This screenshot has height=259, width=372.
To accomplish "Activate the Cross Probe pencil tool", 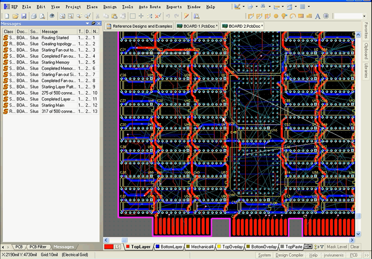I will point(186,16).
